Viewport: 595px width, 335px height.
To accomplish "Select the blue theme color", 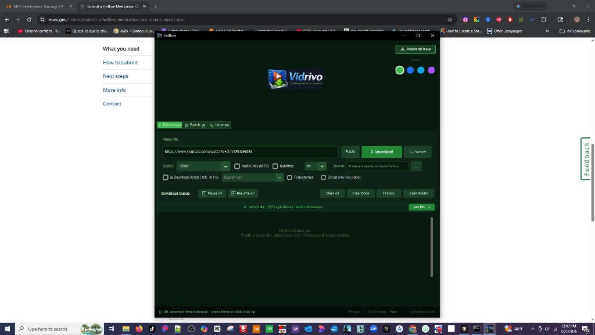I will pyautogui.click(x=410, y=70).
